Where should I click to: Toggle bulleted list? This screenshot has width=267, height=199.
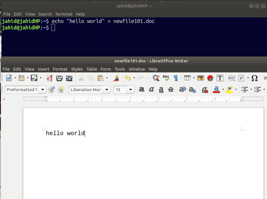click(x=245, y=89)
